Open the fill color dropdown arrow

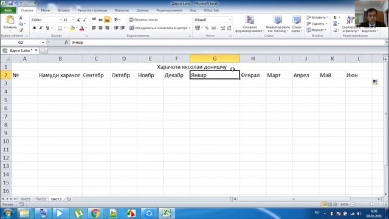click(x=77, y=28)
